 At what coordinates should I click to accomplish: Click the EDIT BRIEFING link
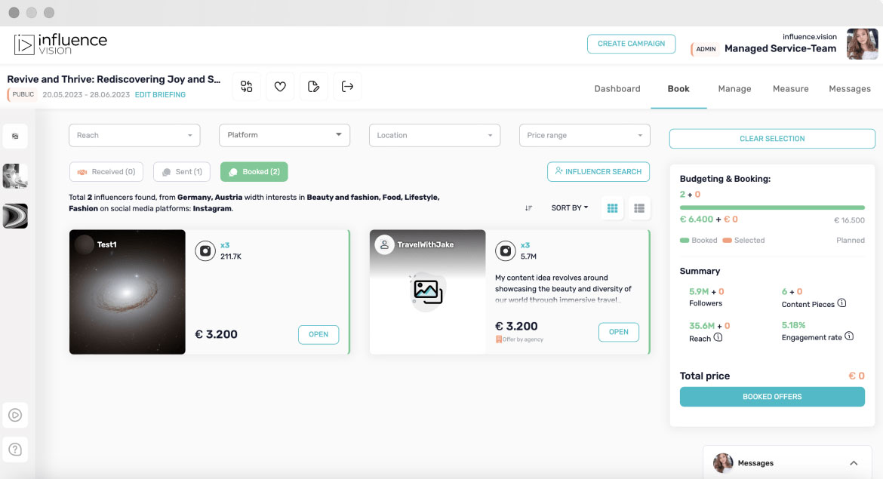[160, 95]
